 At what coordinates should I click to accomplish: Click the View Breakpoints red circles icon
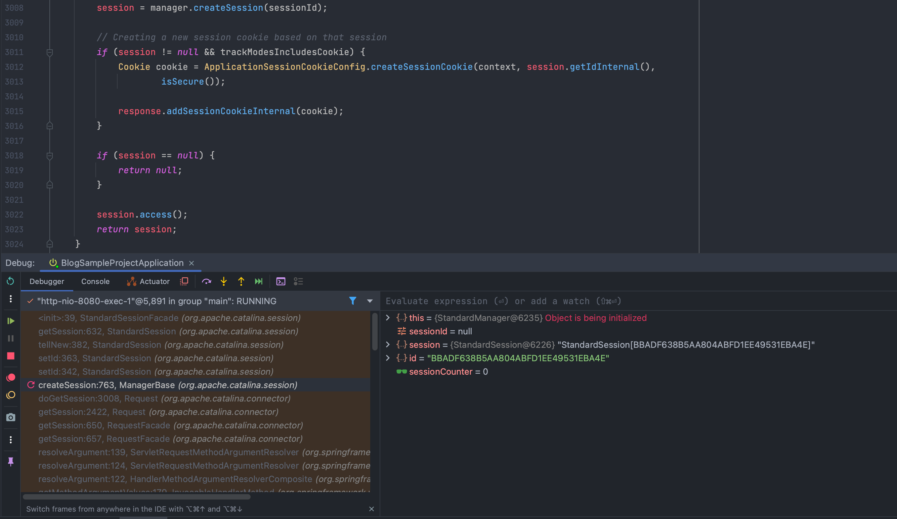11,377
